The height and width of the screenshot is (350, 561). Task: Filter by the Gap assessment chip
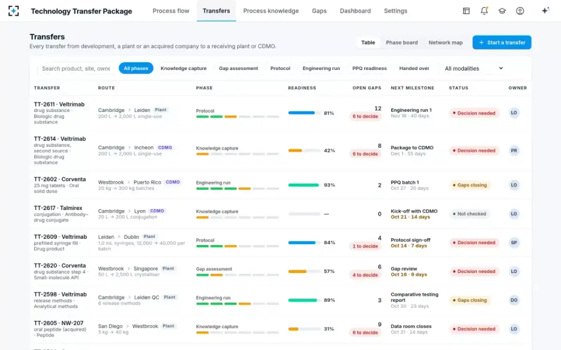(238, 68)
